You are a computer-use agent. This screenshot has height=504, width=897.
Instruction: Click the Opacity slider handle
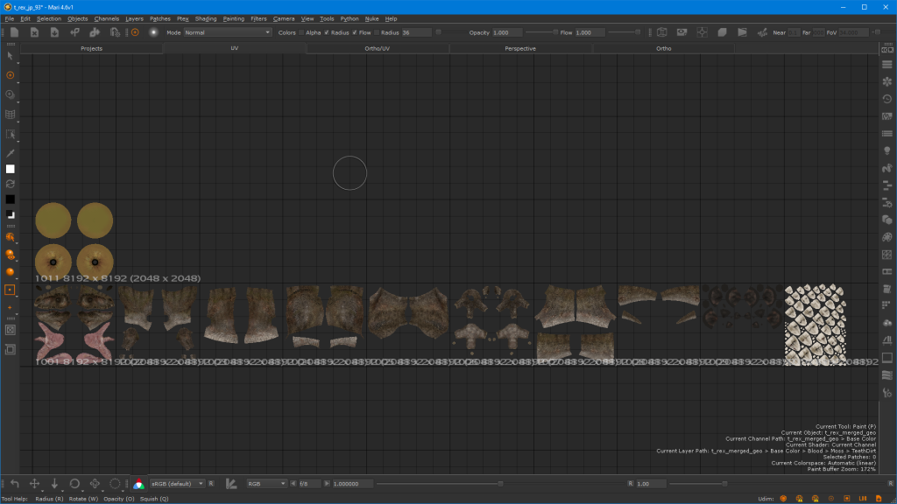pos(554,32)
